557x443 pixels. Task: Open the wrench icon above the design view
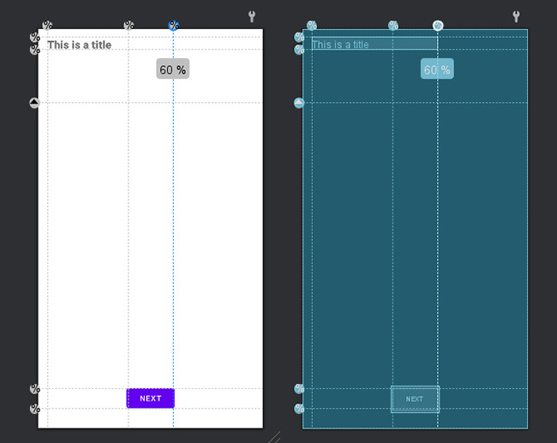coord(251,16)
